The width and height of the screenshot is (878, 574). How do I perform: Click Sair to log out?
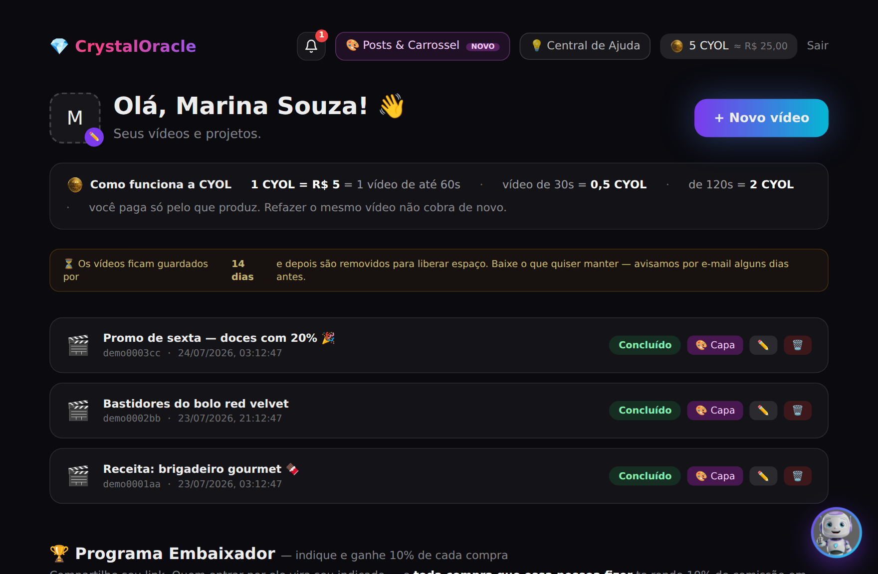point(817,46)
